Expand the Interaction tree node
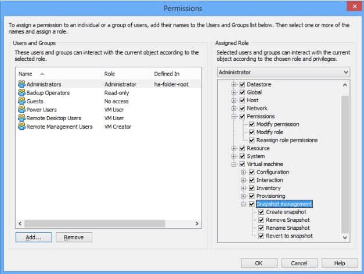364x274 pixels. (243, 180)
